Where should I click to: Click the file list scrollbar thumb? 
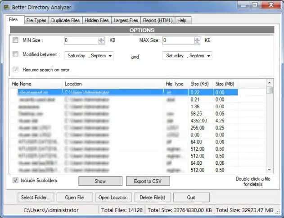270,90
